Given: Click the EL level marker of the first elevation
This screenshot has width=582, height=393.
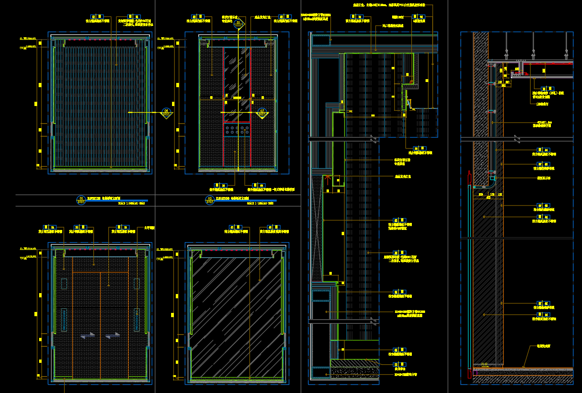Looking at the screenshot, I should point(28,39).
